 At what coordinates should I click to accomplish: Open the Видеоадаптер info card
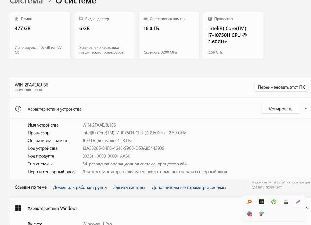104,35
